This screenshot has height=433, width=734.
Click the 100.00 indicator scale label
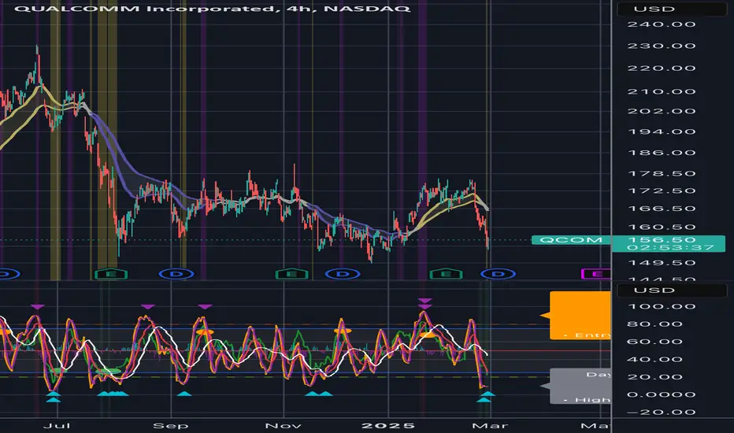click(662, 306)
